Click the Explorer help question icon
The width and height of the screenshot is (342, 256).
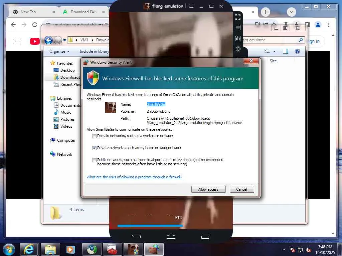[297, 51]
